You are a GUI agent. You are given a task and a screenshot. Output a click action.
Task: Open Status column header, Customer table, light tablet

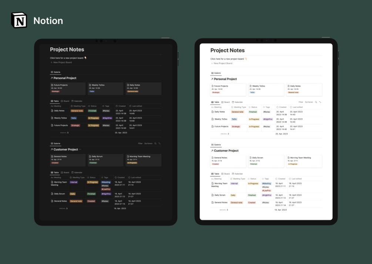(252, 179)
